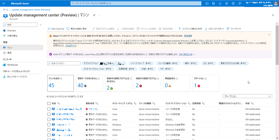Open the top bar feedback icon
The image size is (279, 140).
[x=240, y=3]
